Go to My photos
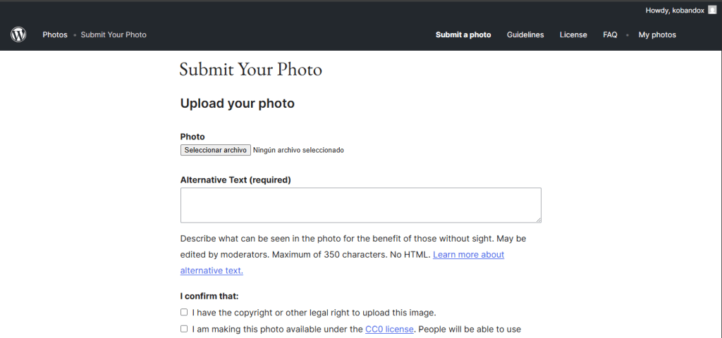 (x=657, y=35)
